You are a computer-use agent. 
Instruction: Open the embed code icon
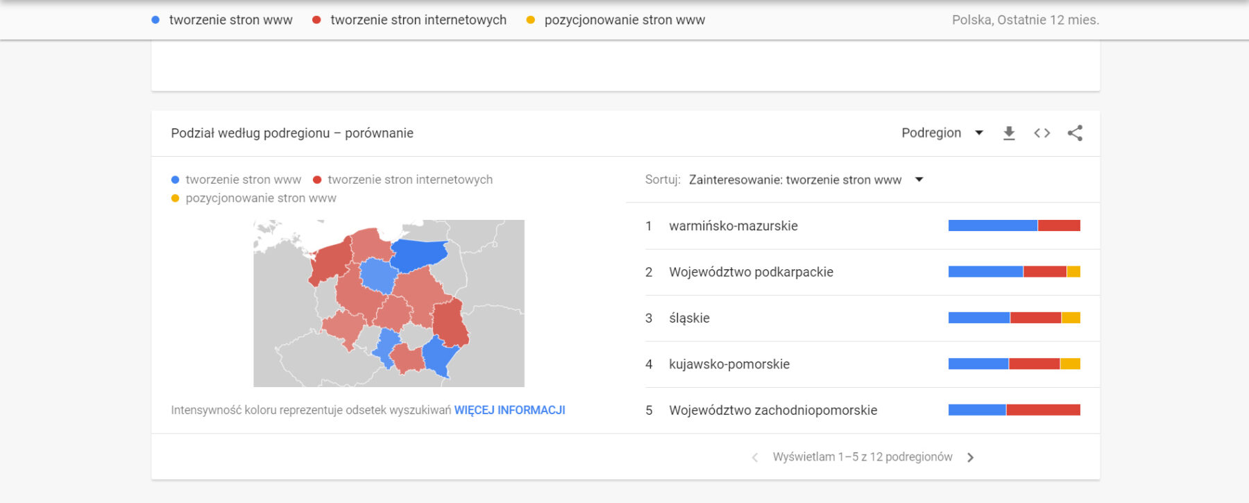pyautogui.click(x=1042, y=133)
